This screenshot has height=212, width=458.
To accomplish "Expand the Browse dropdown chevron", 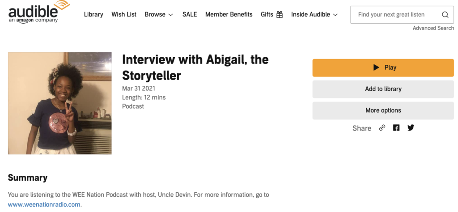I will pyautogui.click(x=171, y=15).
